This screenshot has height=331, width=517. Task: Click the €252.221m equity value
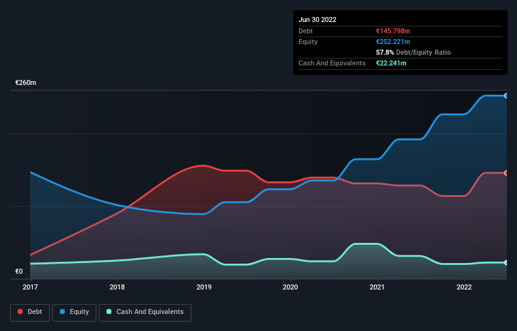393,42
